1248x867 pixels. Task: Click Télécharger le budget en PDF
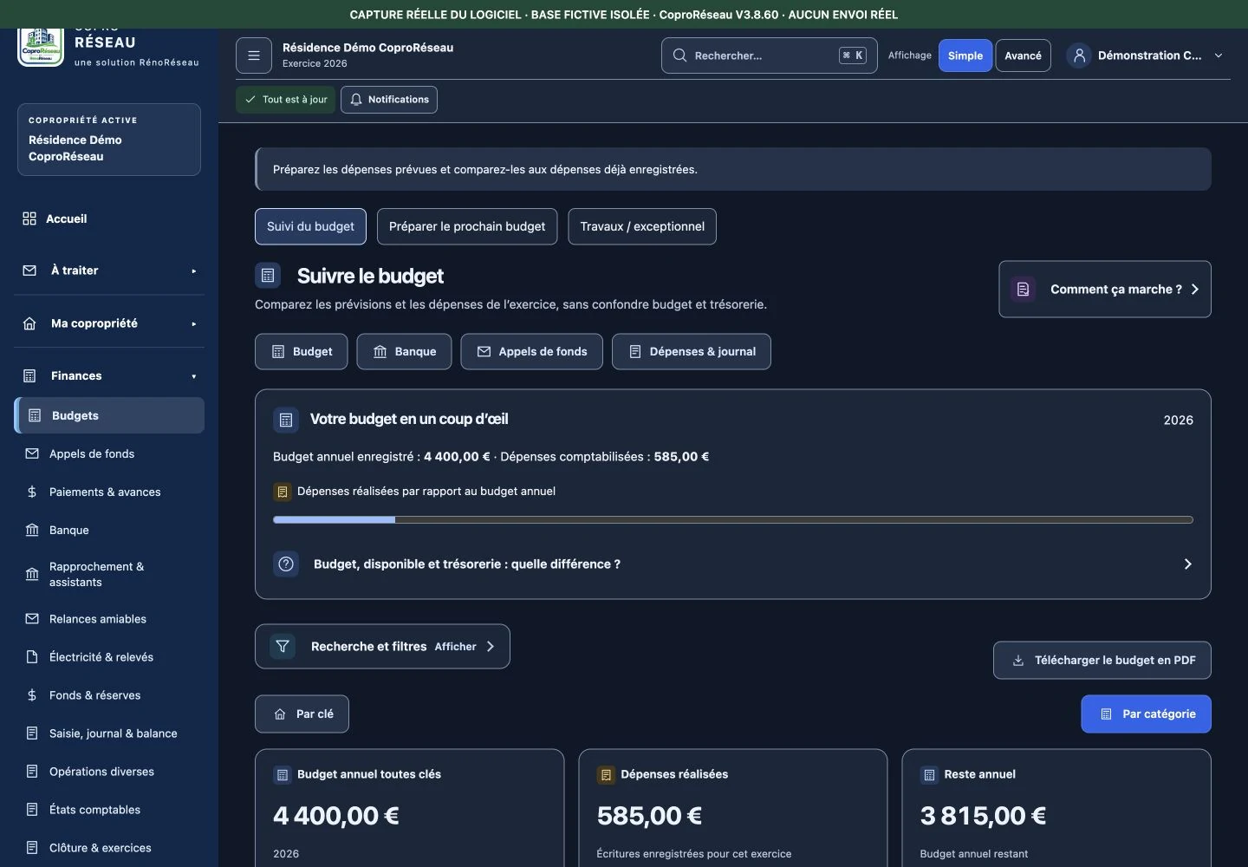pyautogui.click(x=1102, y=661)
